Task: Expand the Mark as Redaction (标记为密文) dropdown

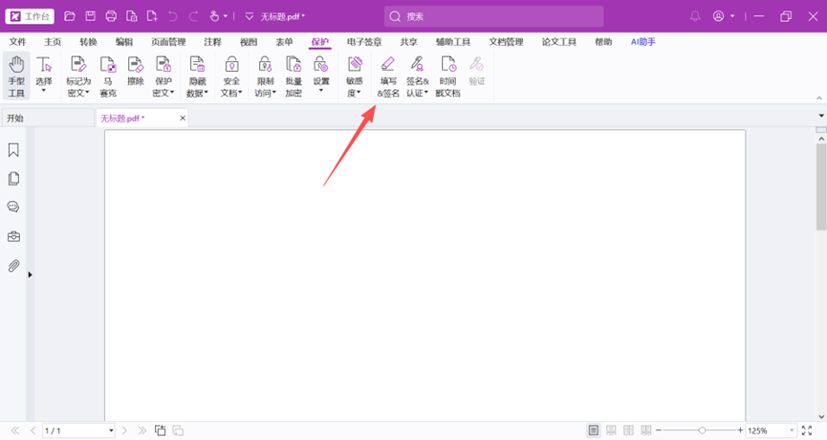Action: (x=78, y=93)
